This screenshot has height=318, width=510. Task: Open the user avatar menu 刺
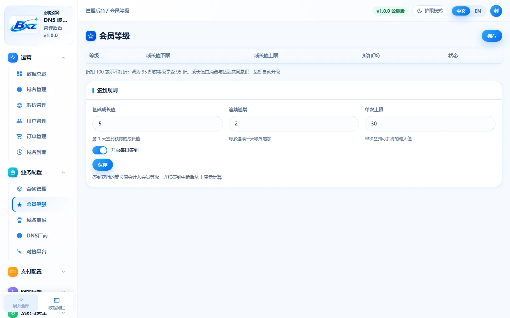coord(496,11)
